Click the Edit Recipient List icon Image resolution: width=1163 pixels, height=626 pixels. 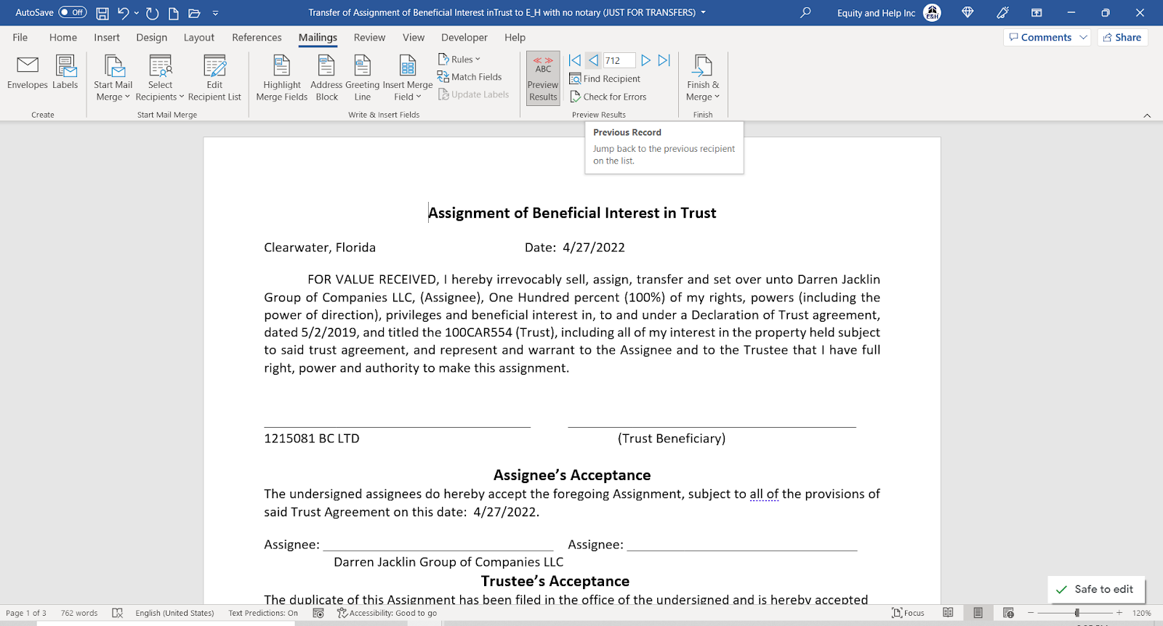pos(214,66)
